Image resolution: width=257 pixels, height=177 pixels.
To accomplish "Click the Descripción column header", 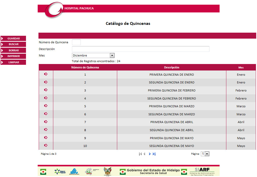I will coord(172,67).
